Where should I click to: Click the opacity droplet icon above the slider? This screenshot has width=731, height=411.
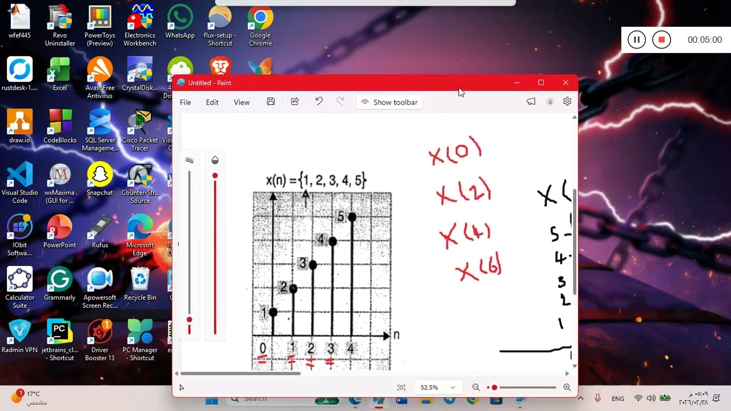[215, 160]
